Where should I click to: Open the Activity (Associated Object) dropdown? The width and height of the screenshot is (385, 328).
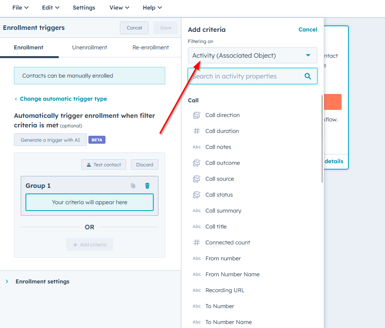point(252,55)
